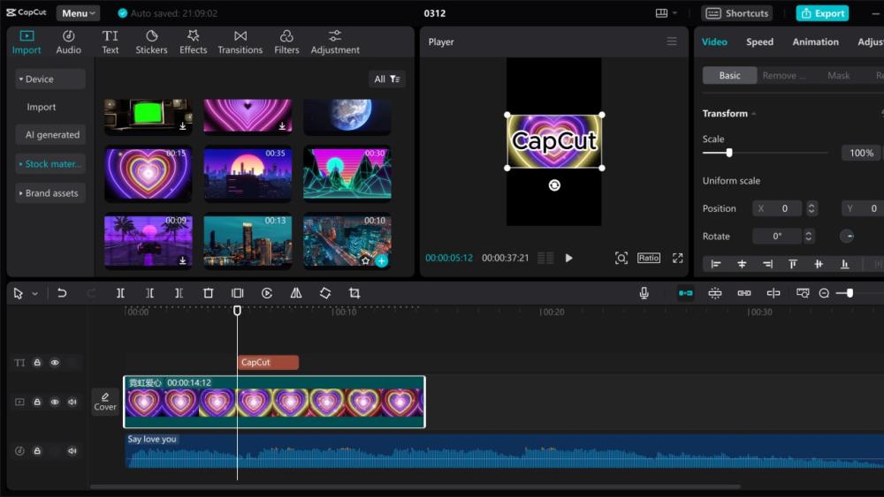Click the Reverse playback icon
Screen dimensions: 884x497
(267, 293)
